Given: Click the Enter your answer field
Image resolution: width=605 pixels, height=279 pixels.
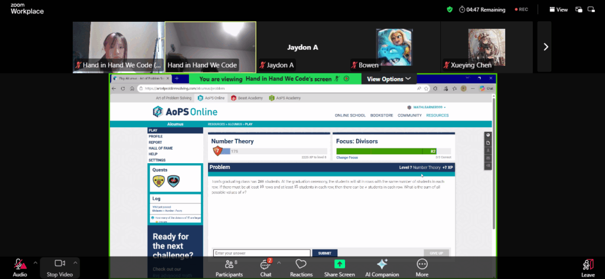Looking at the screenshot, I should pyautogui.click(x=262, y=253).
